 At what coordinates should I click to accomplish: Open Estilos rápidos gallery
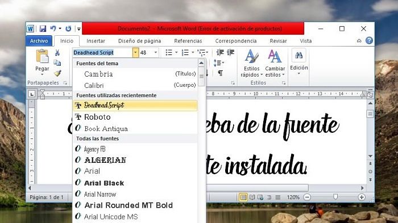click(x=251, y=63)
